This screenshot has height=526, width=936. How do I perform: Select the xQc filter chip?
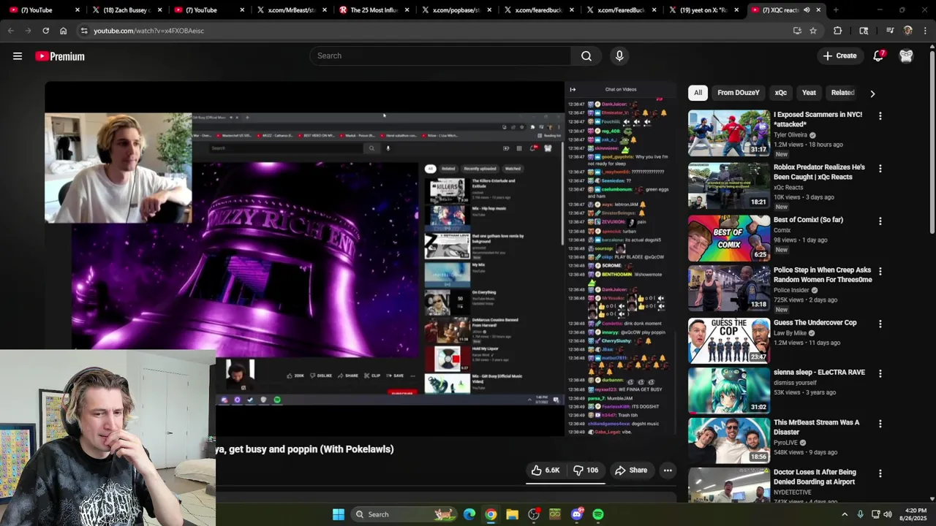tap(780, 93)
